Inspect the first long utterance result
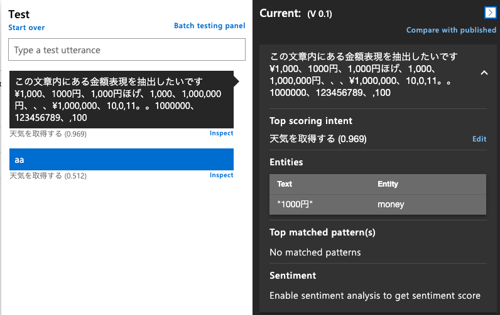The width and height of the screenshot is (500, 315). (221, 133)
